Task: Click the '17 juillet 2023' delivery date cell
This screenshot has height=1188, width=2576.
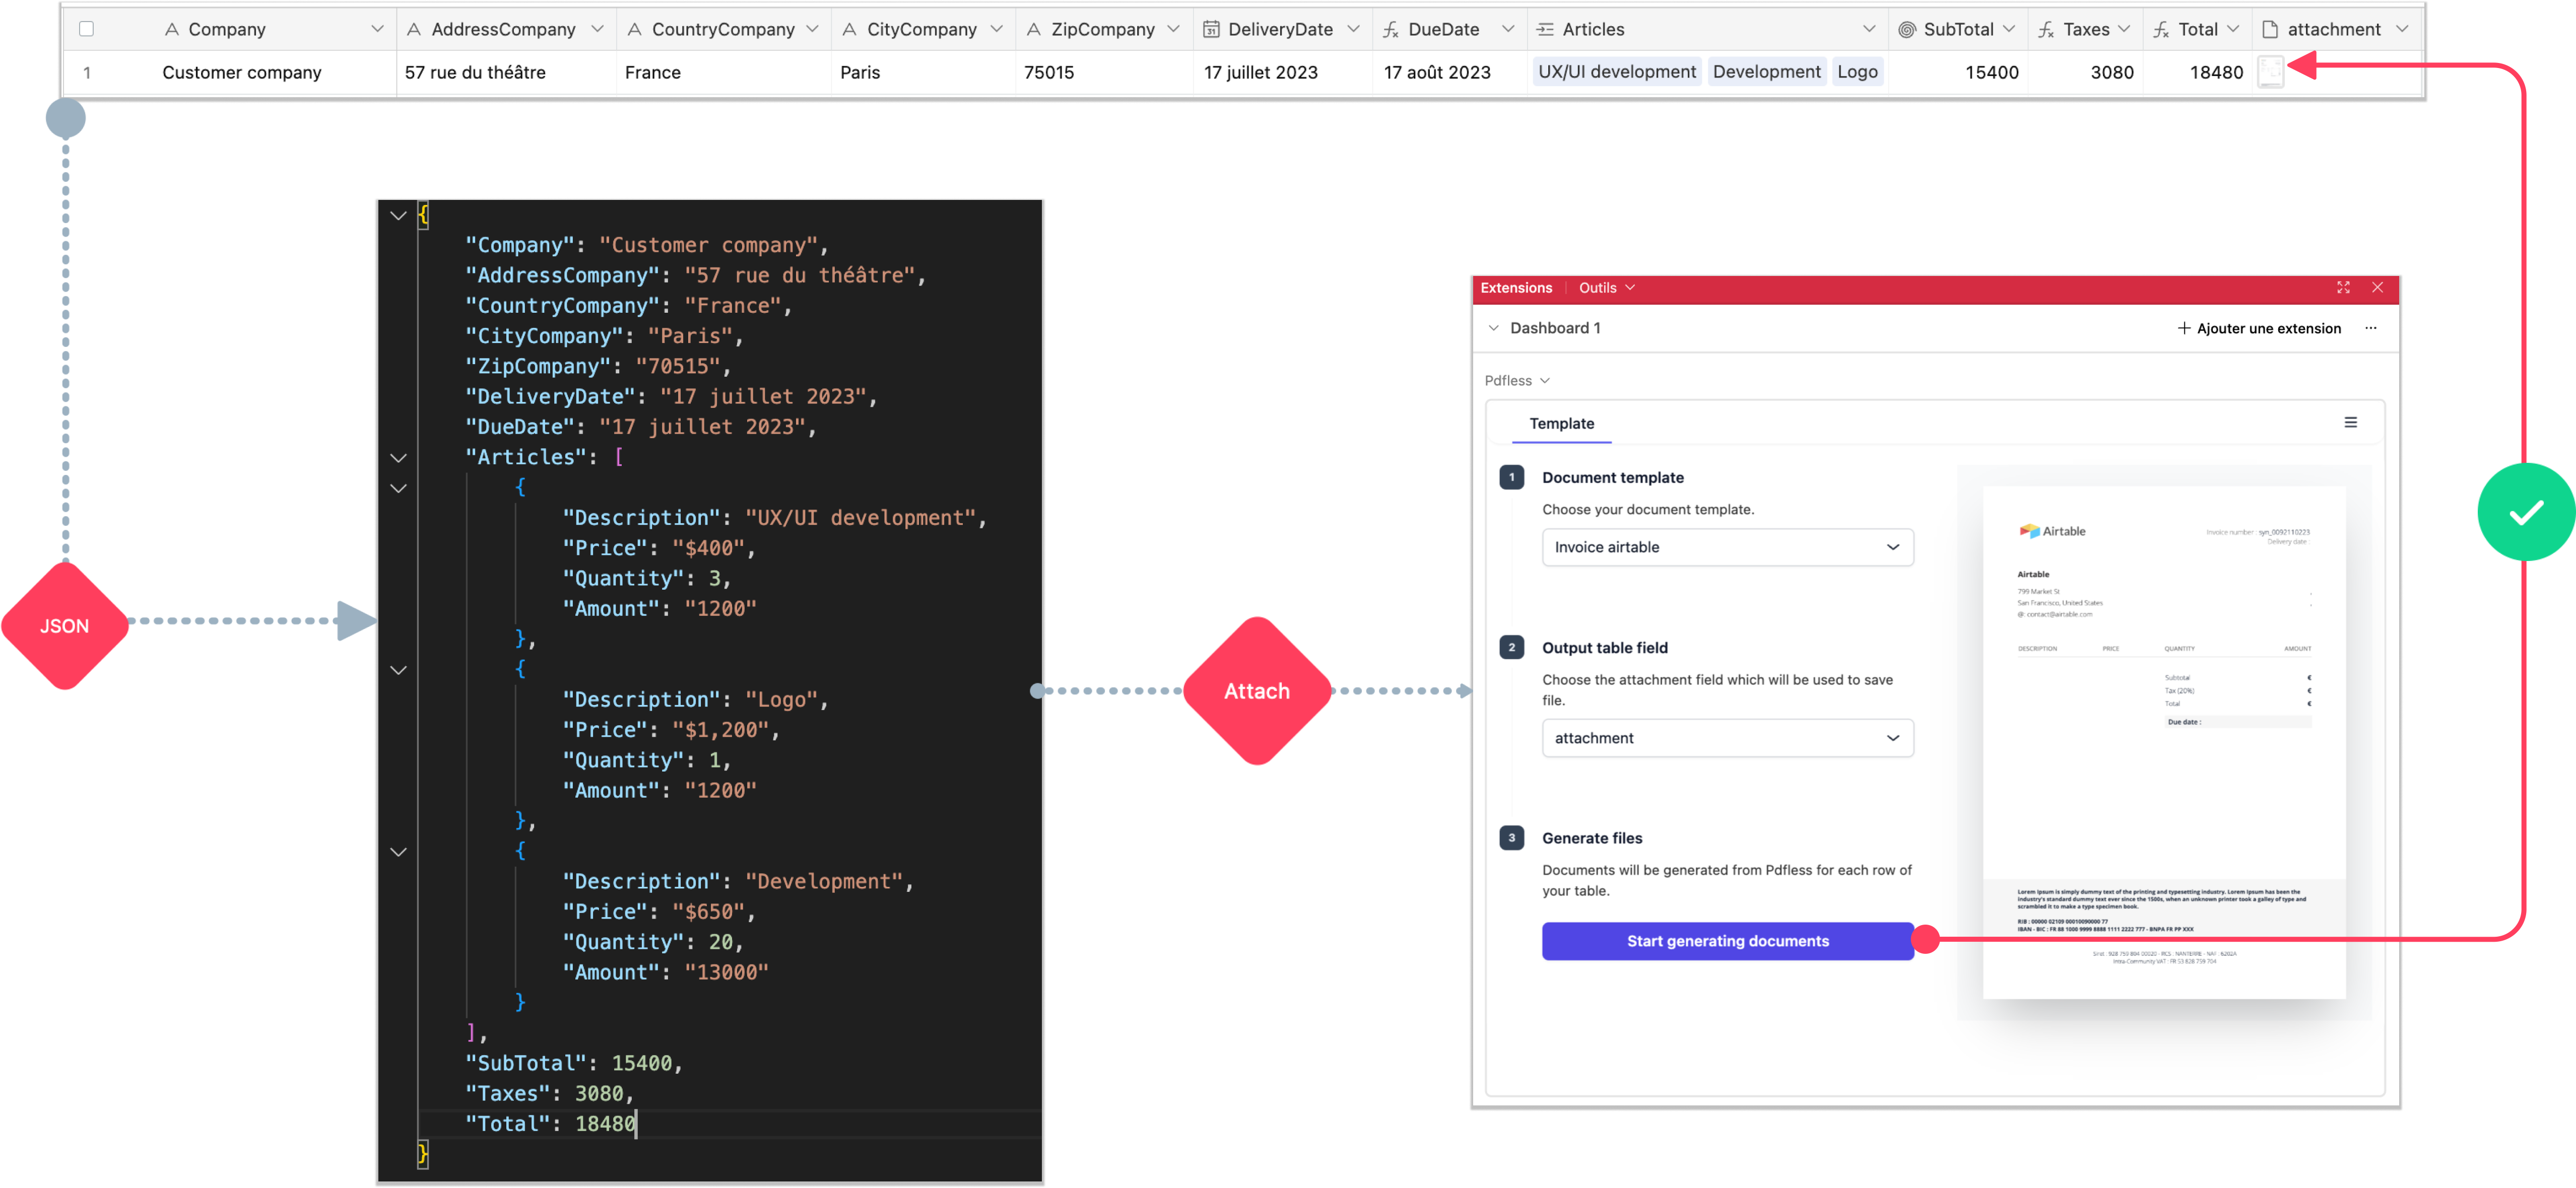Action: pos(1282,72)
